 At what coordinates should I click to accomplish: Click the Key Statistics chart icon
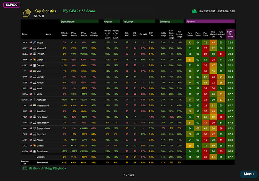(x=27, y=13)
